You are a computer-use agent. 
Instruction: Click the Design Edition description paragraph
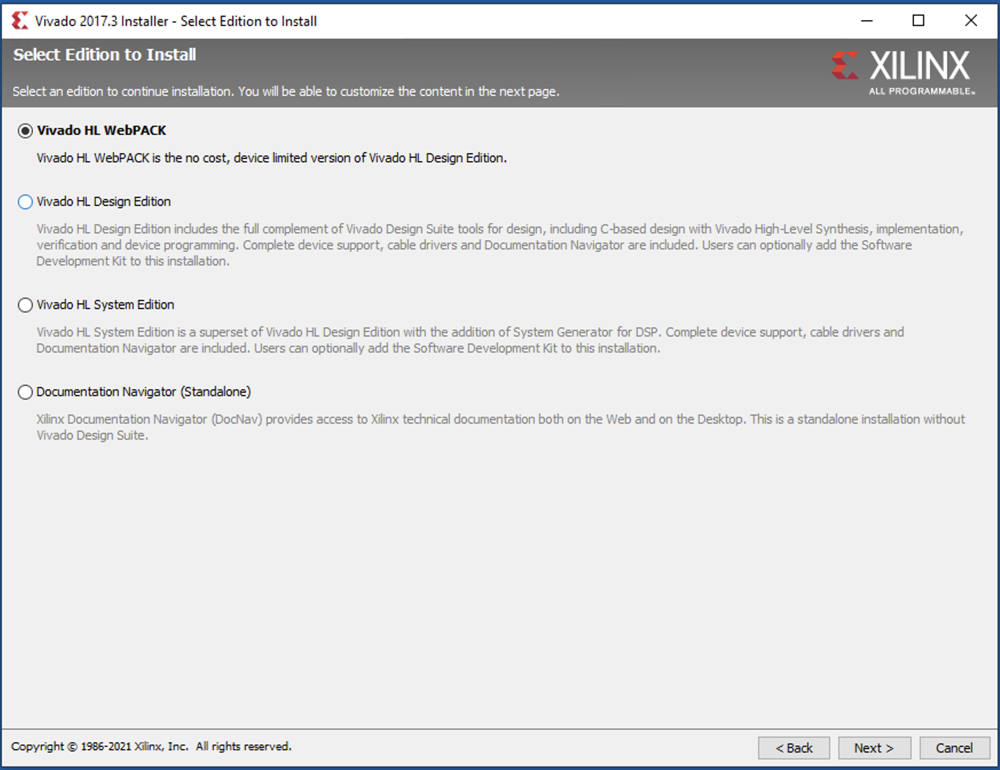click(x=499, y=245)
